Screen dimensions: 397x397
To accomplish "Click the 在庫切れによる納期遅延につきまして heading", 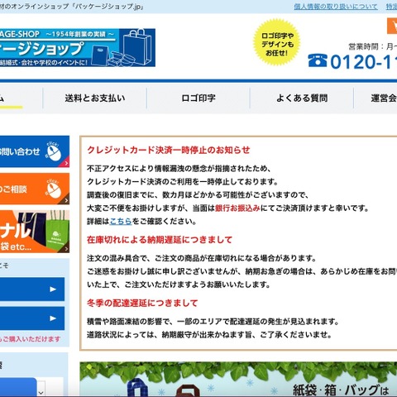I will pyautogui.click(x=160, y=240).
